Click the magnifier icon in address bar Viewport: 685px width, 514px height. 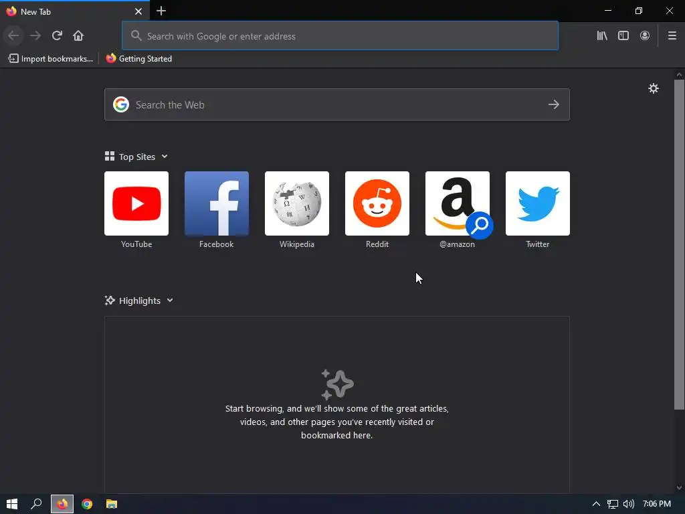[x=136, y=35]
